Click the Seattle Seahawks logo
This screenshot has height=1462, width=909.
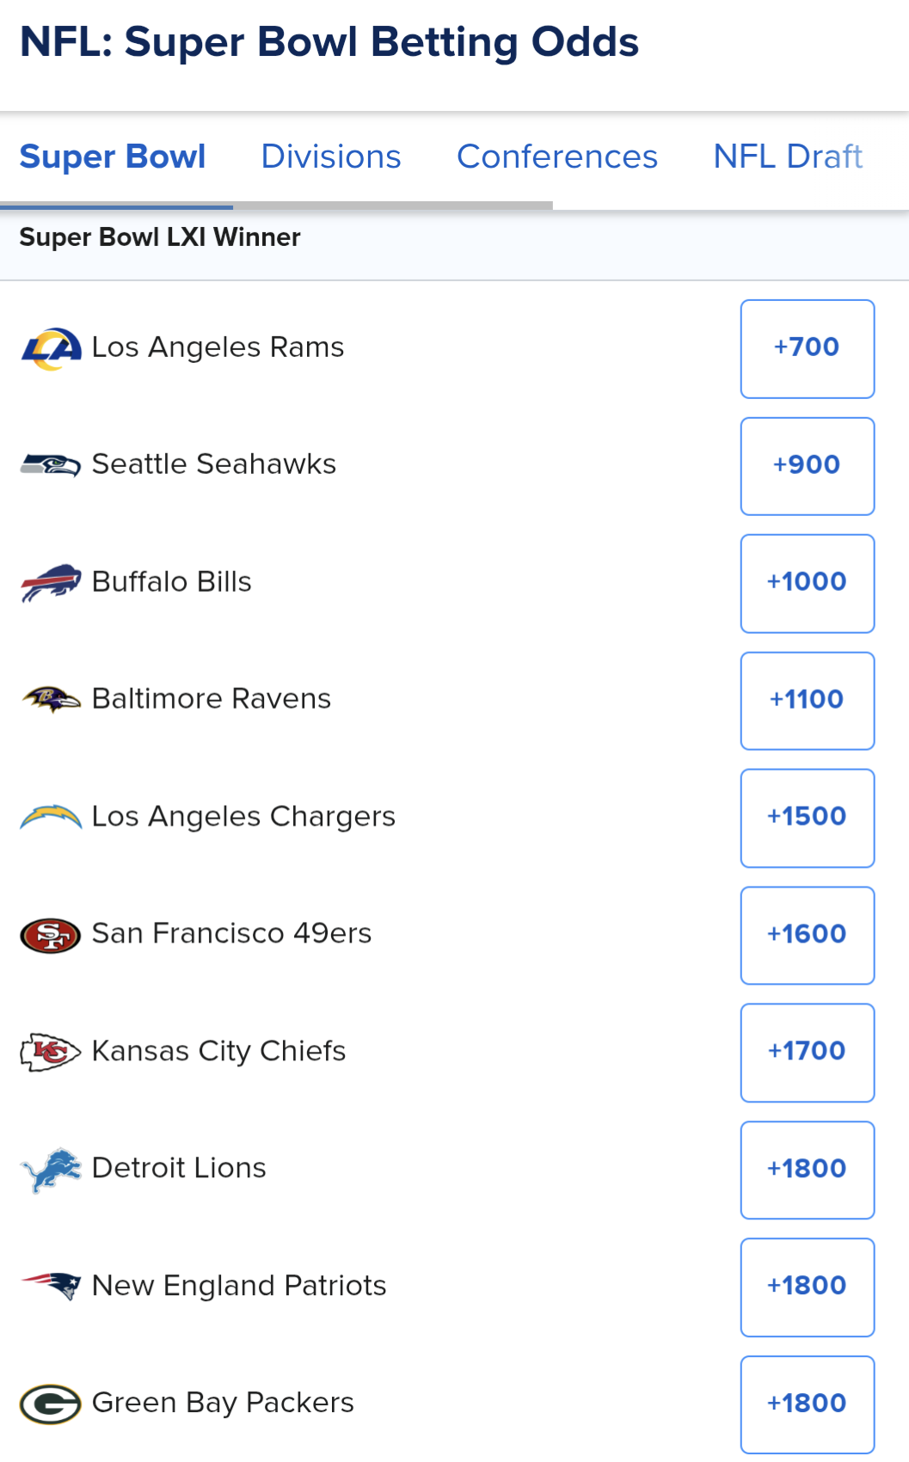(x=51, y=465)
